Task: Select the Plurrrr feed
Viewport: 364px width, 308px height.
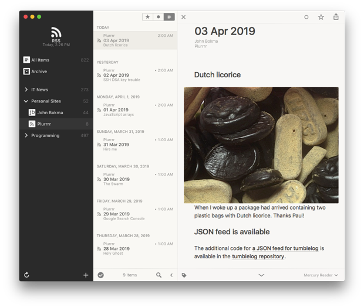Action: 56,124
